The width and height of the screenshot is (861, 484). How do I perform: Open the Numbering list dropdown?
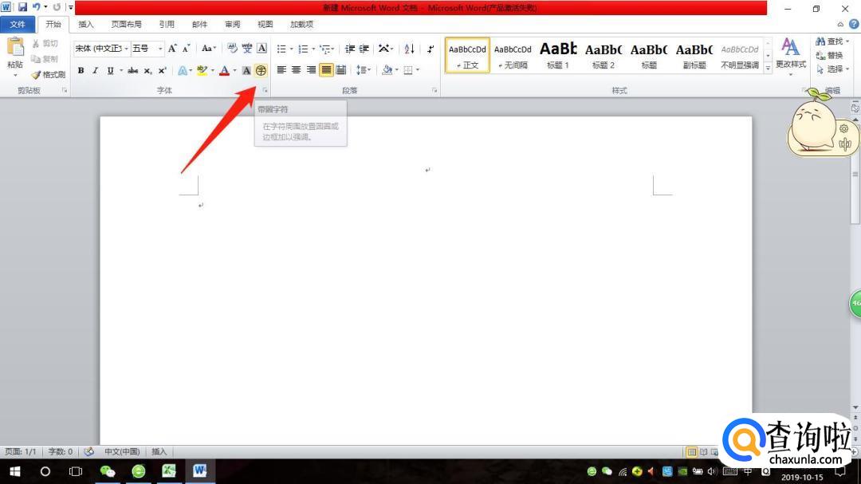[313, 49]
